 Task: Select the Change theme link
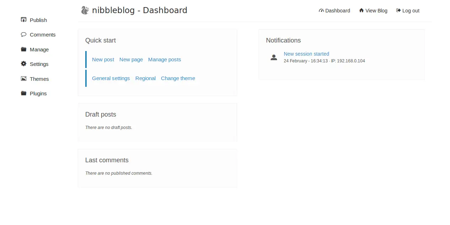point(178,78)
